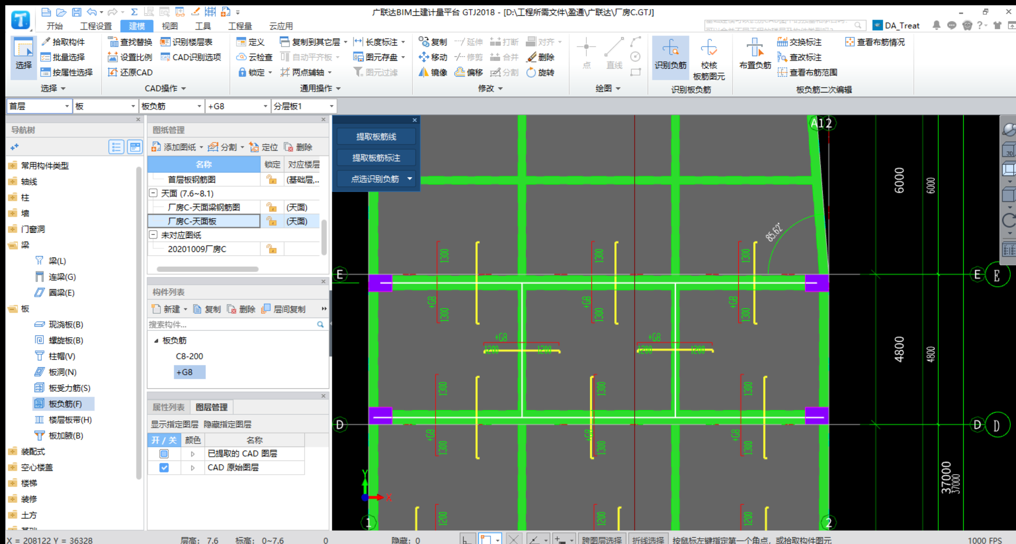This screenshot has width=1016, height=544.
Task: Toggle lock for 厂房C-天面板 drawing
Action: 271,221
